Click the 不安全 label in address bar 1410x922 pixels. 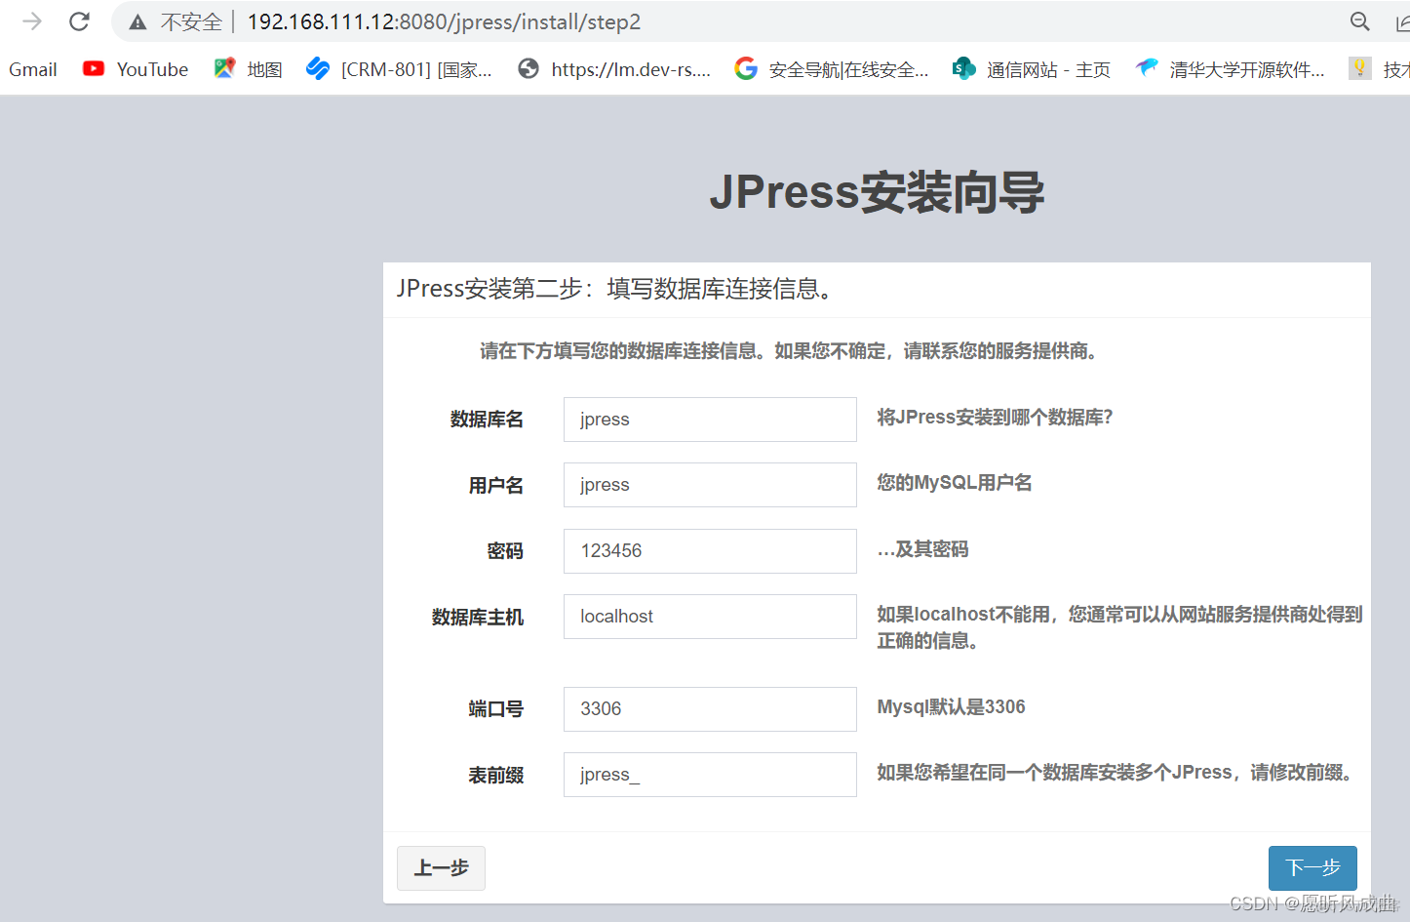[x=191, y=21]
